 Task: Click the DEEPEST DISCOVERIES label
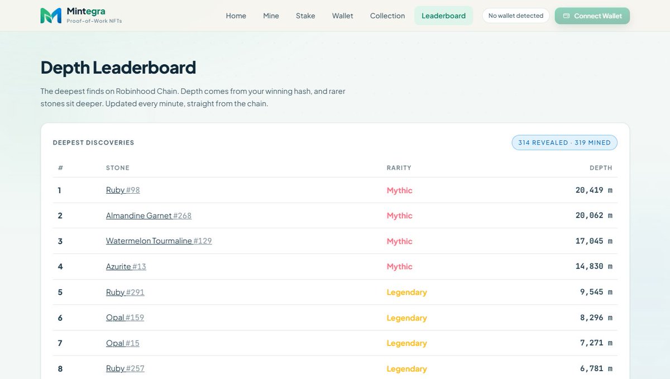tap(93, 143)
